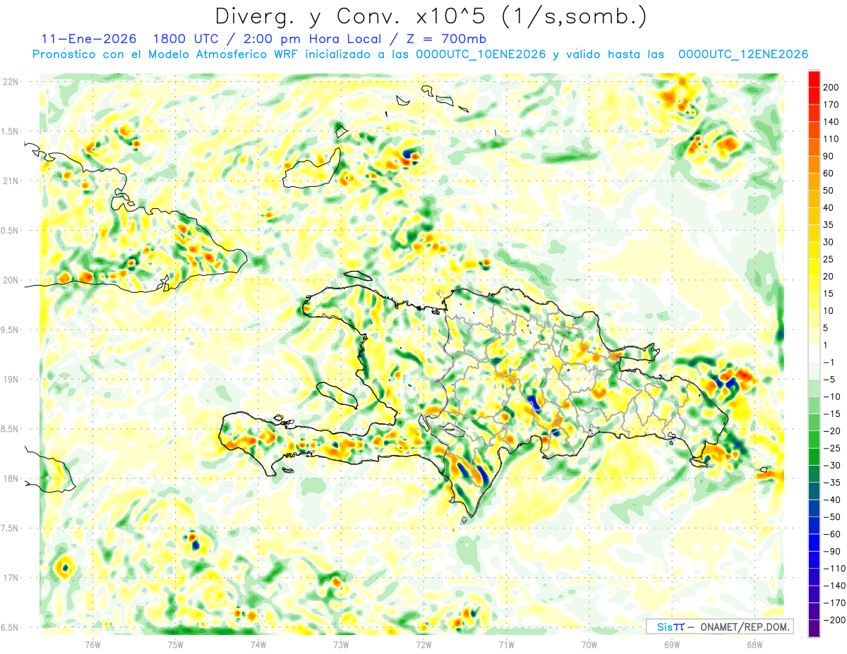The width and height of the screenshot is (847, 654).
Task: Click the colorbar value "-50"
Action: (831, 516)
